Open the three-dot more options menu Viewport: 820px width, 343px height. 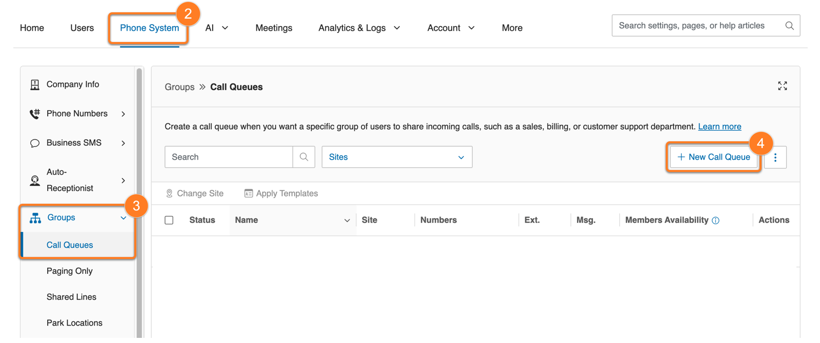pyautogui.click(x=775, y=158)
